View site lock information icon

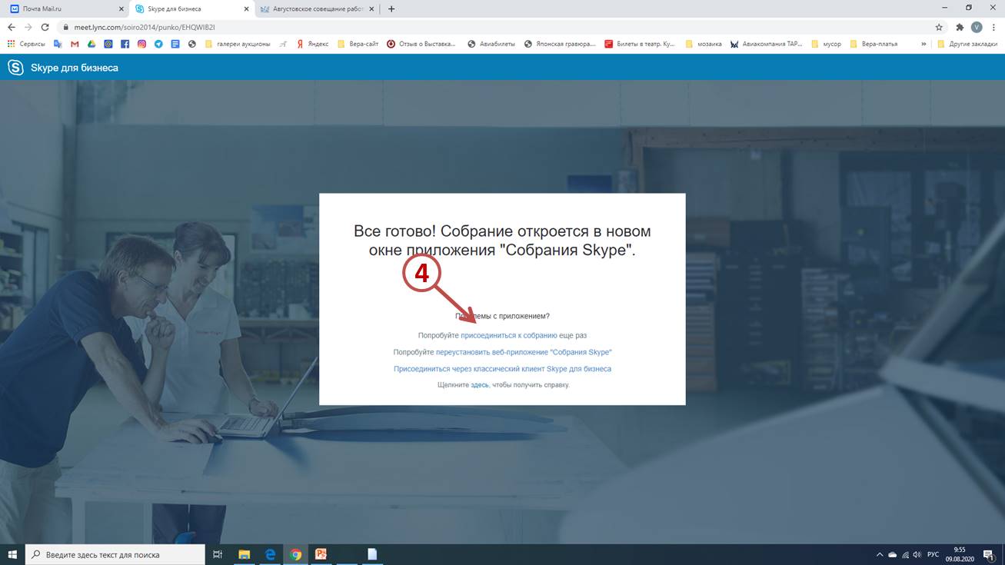pos(66,27)
